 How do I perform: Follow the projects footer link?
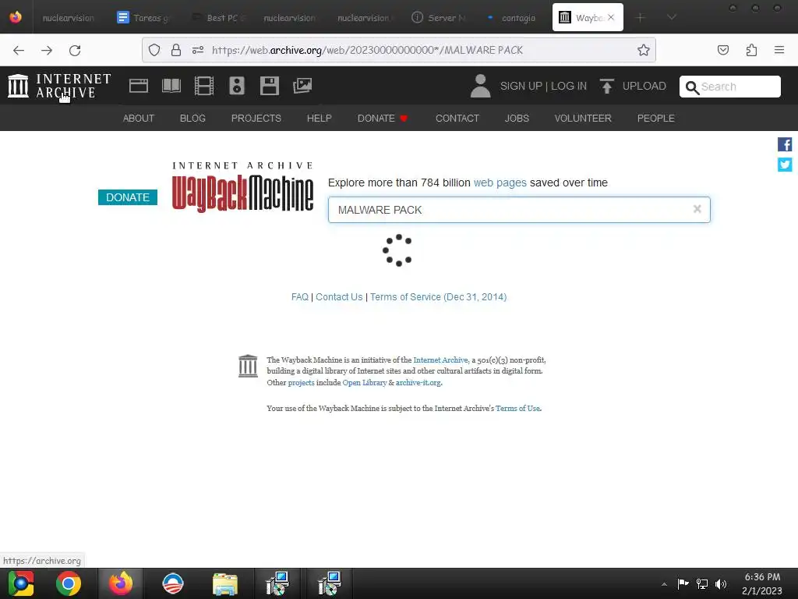pos(302,382)
